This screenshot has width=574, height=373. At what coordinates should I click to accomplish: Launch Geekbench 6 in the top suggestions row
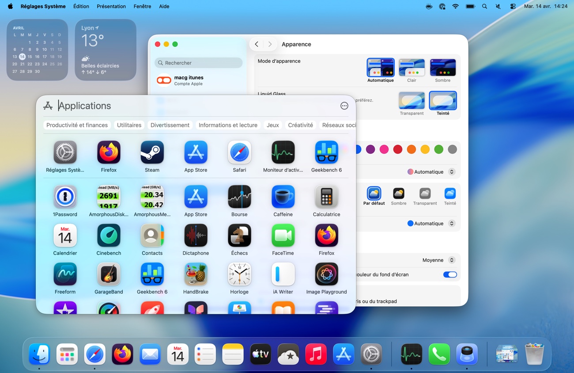point(326,153)
